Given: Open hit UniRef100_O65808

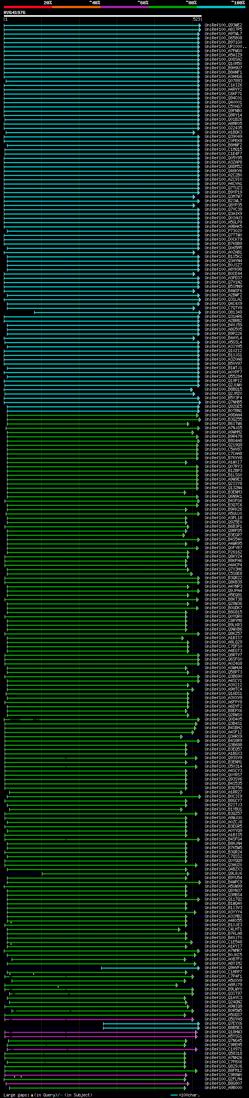Looking at the screenshot, I should pyautogui.click(x=223, y=38).
